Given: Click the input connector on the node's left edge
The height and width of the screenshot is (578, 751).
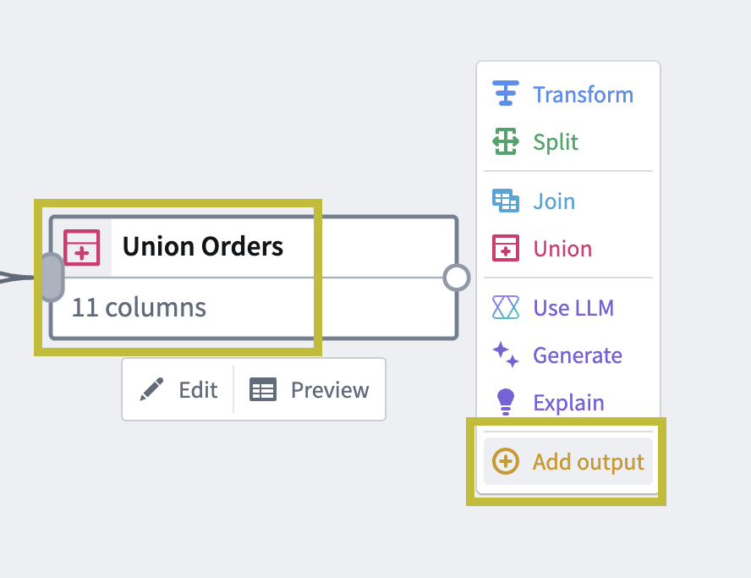Looking at the screenshot, I should 52,277.
